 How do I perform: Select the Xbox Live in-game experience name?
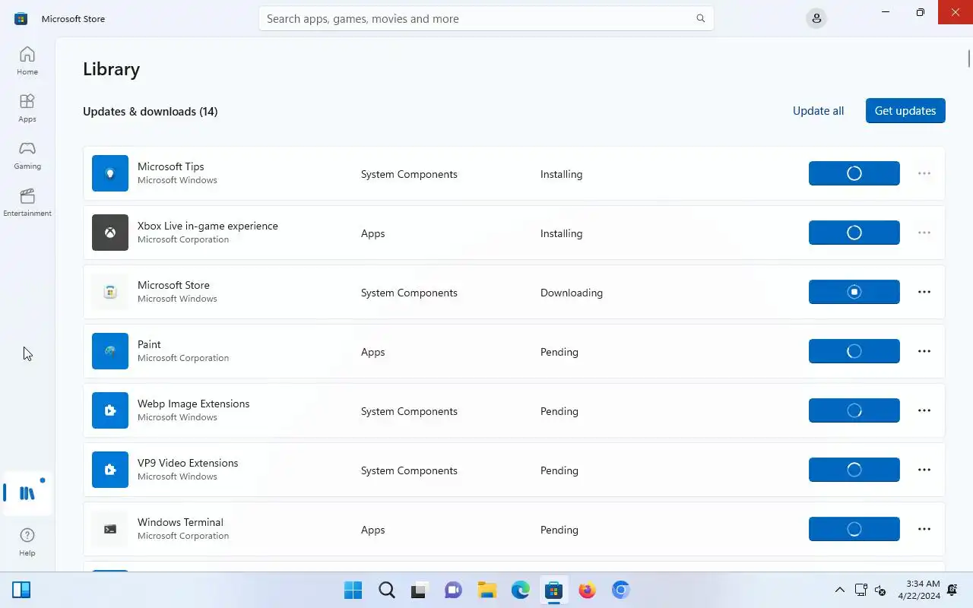click(x=208, y=226)
